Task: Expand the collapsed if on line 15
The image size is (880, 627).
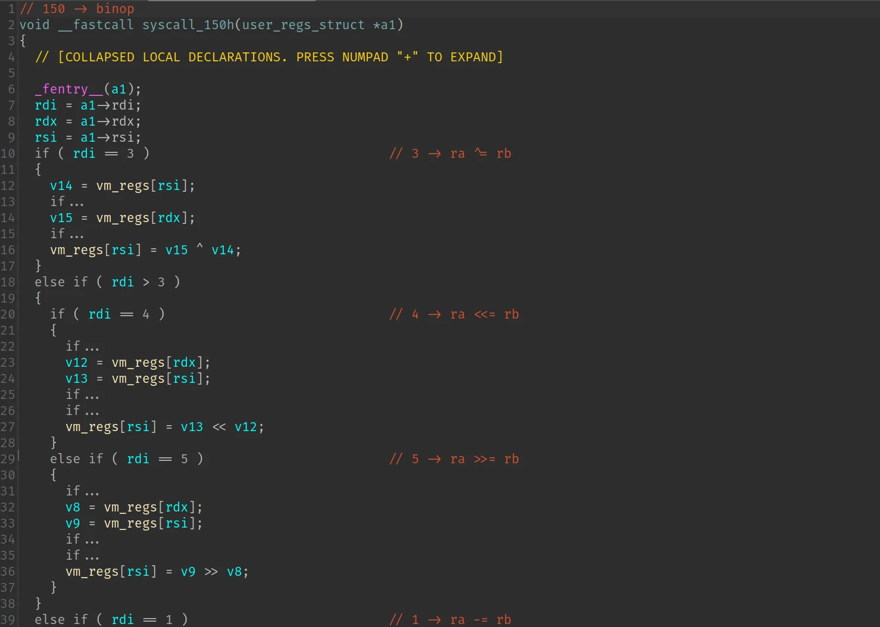Action: 67,234
